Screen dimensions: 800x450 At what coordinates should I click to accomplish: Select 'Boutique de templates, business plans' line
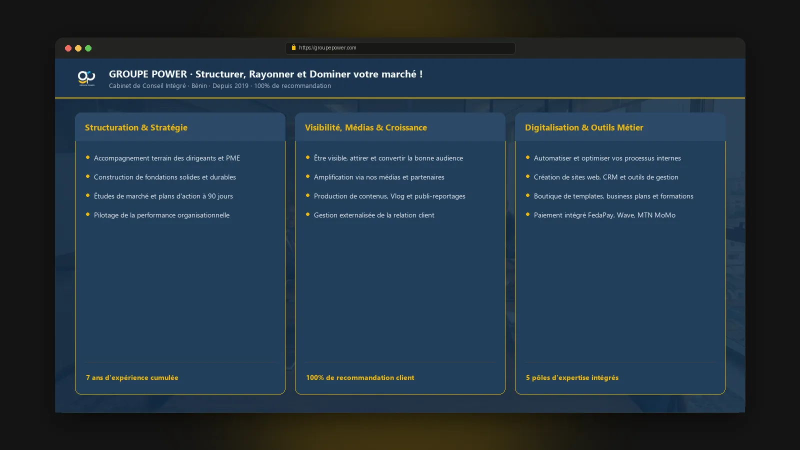[613, 196]
